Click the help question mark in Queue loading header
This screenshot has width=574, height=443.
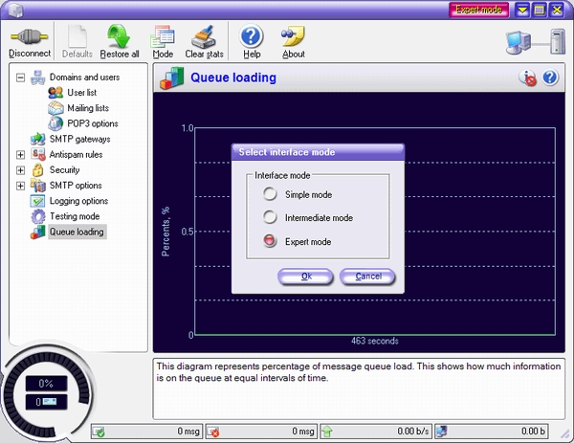550,78
